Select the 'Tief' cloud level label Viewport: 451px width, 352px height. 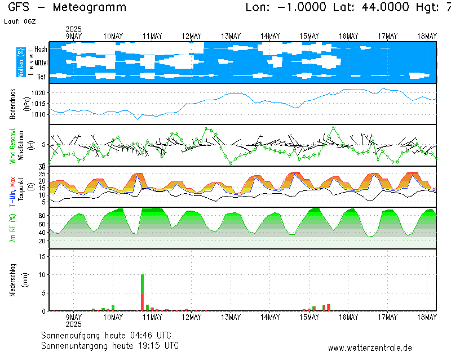(41, 77)
